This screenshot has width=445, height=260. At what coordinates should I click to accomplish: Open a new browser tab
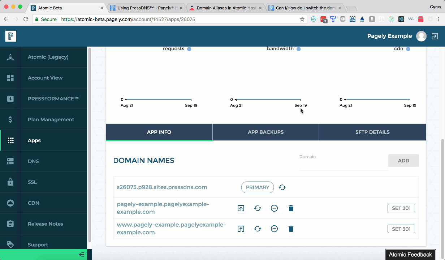pyautogui.click(x=351, y=8)
